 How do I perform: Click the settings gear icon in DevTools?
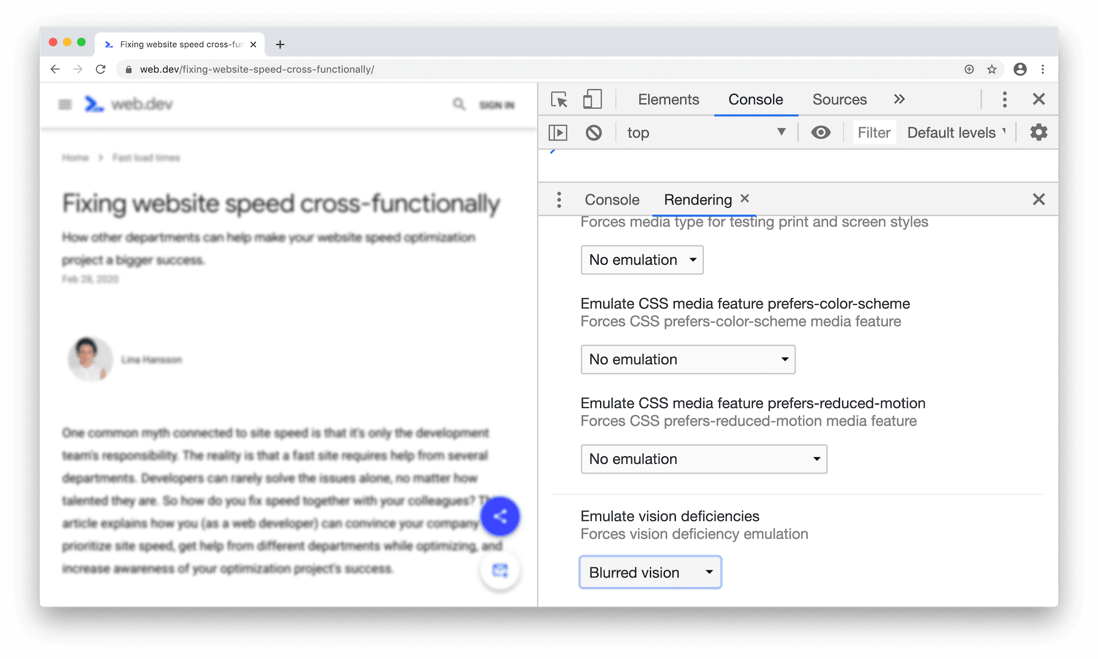(x=1039, y=133)
